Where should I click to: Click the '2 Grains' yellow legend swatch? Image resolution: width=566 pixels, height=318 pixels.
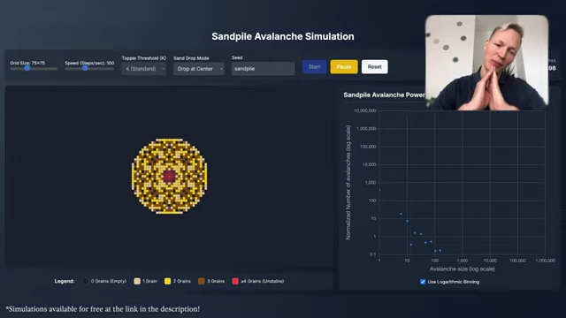167,281
